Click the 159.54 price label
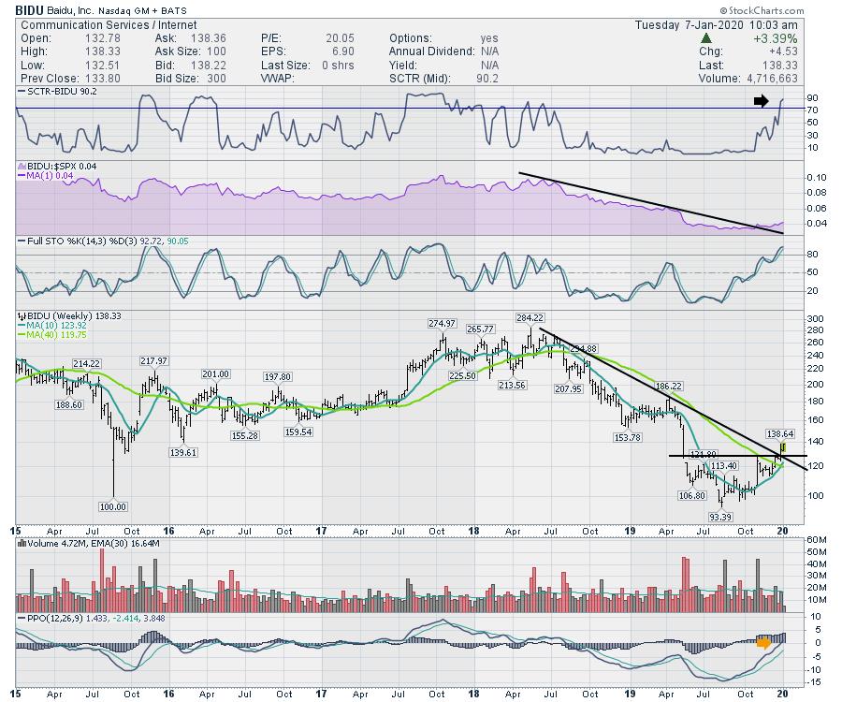Screen dimensions: 842x702 (298, 431)
